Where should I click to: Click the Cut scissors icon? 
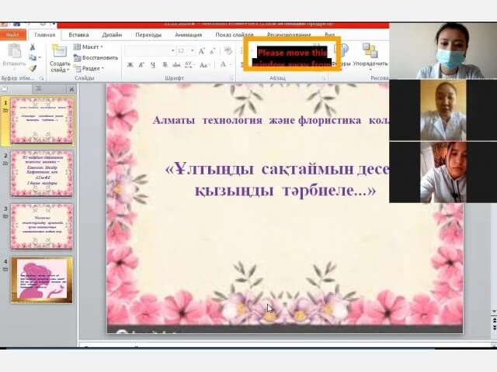[33, 47]
